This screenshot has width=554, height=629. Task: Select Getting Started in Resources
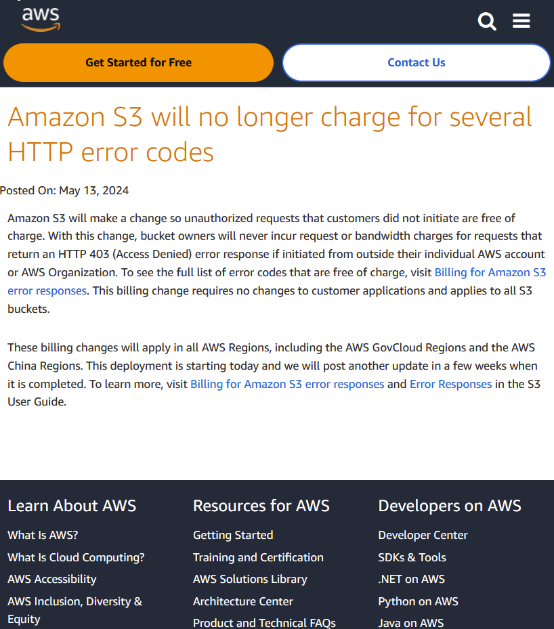coord(233,535)
